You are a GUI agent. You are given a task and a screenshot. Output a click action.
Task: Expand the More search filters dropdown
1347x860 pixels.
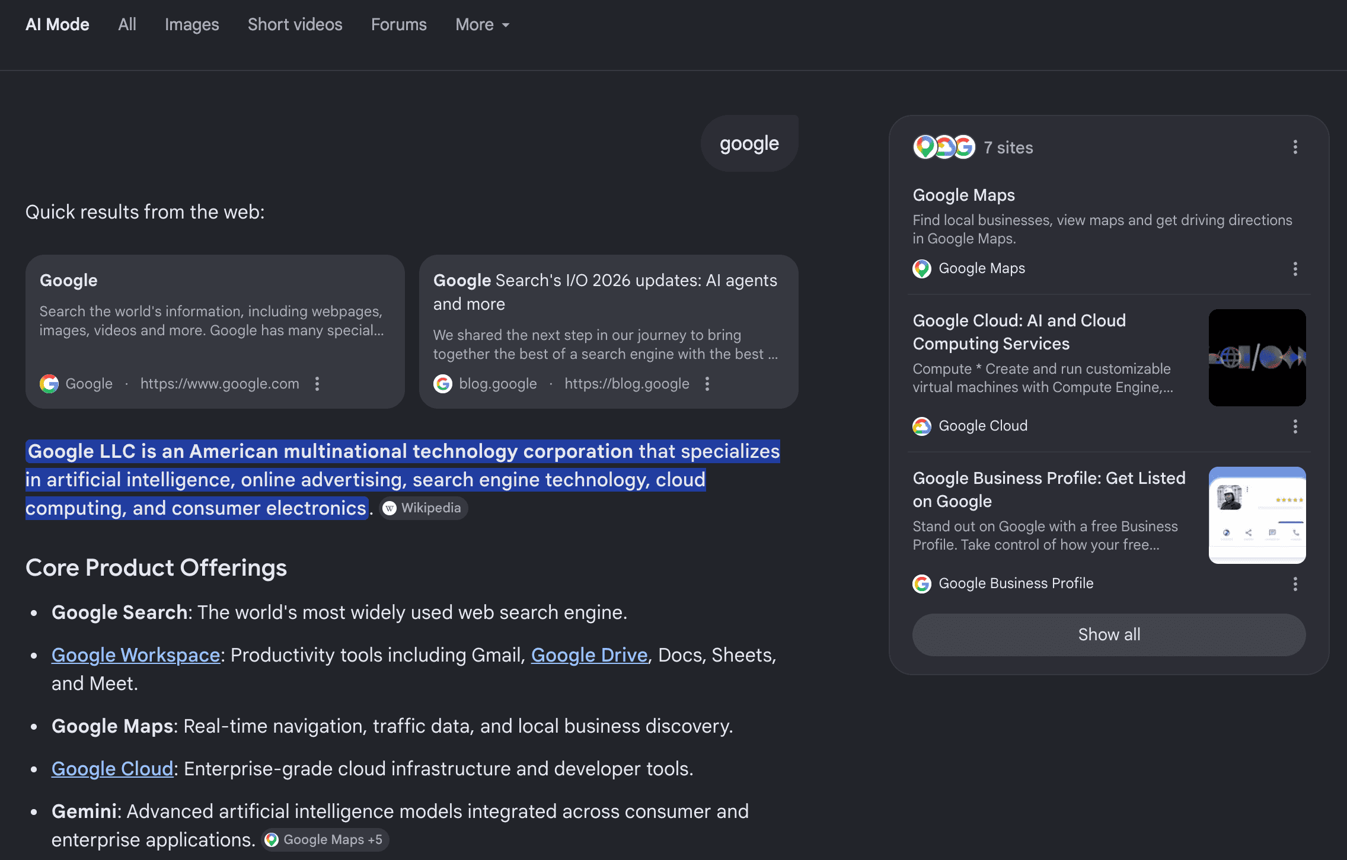tap(482, 24)
